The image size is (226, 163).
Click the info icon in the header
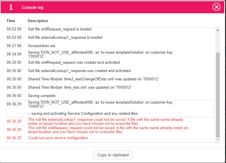point(11,7)
